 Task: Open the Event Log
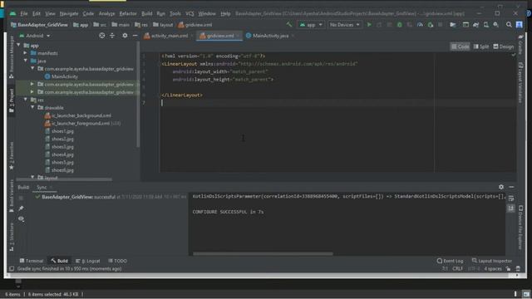click(451, 261)
